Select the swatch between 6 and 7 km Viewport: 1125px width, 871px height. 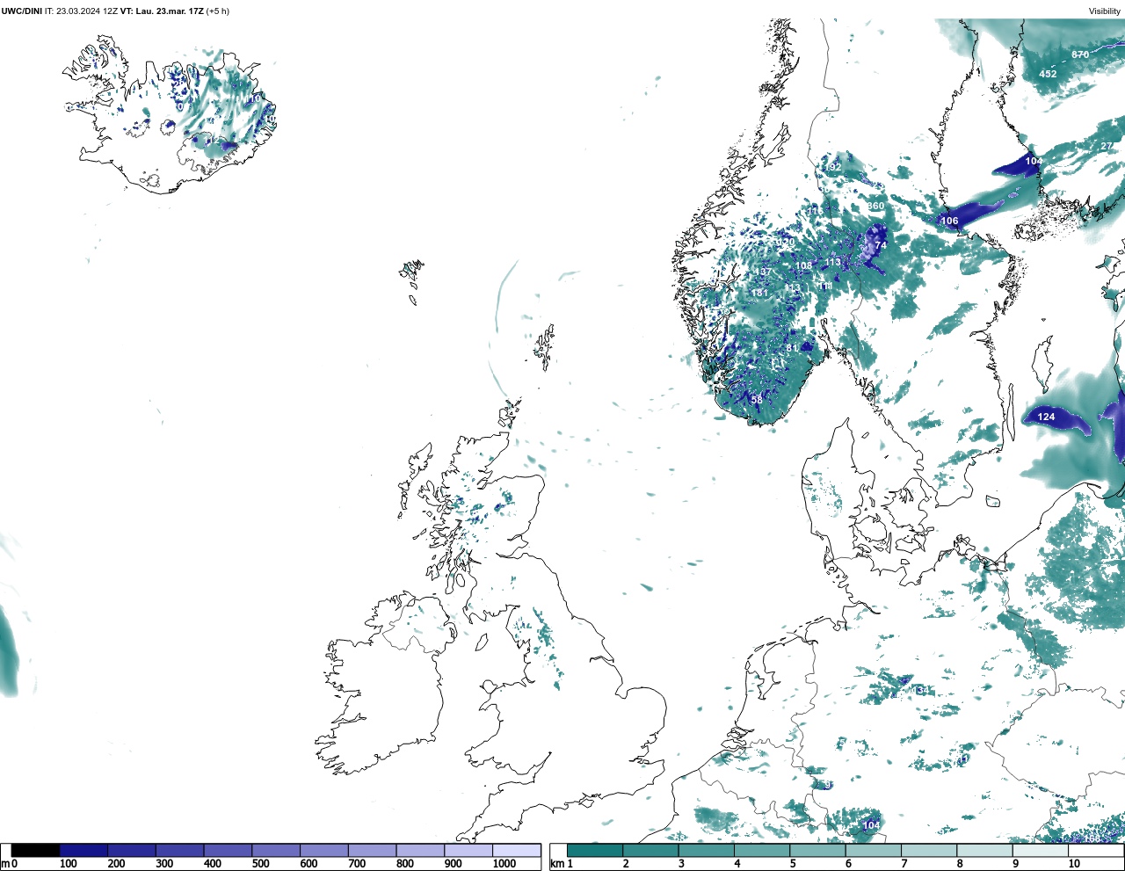tap(875, 850)
